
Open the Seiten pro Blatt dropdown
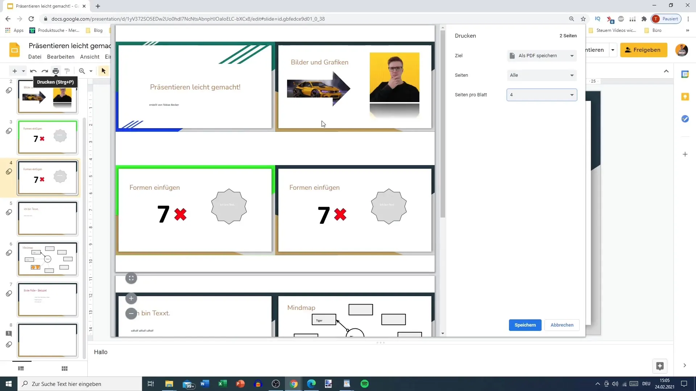pos(542,95)
